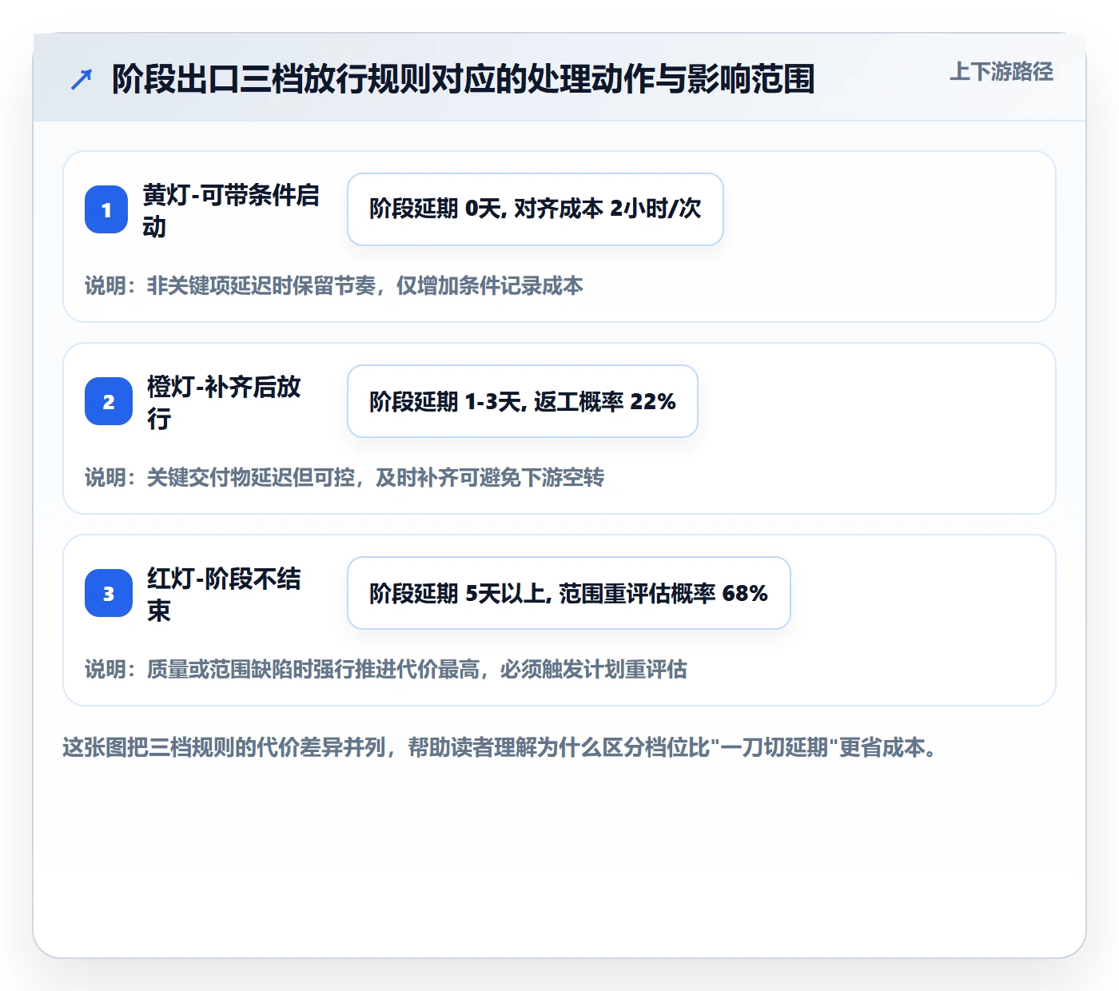Screen dimensions: 1119x991
Task: Click the pill 阶段延期 1-3天, 返工概率 22%
Action: click(x=523, y=401)
